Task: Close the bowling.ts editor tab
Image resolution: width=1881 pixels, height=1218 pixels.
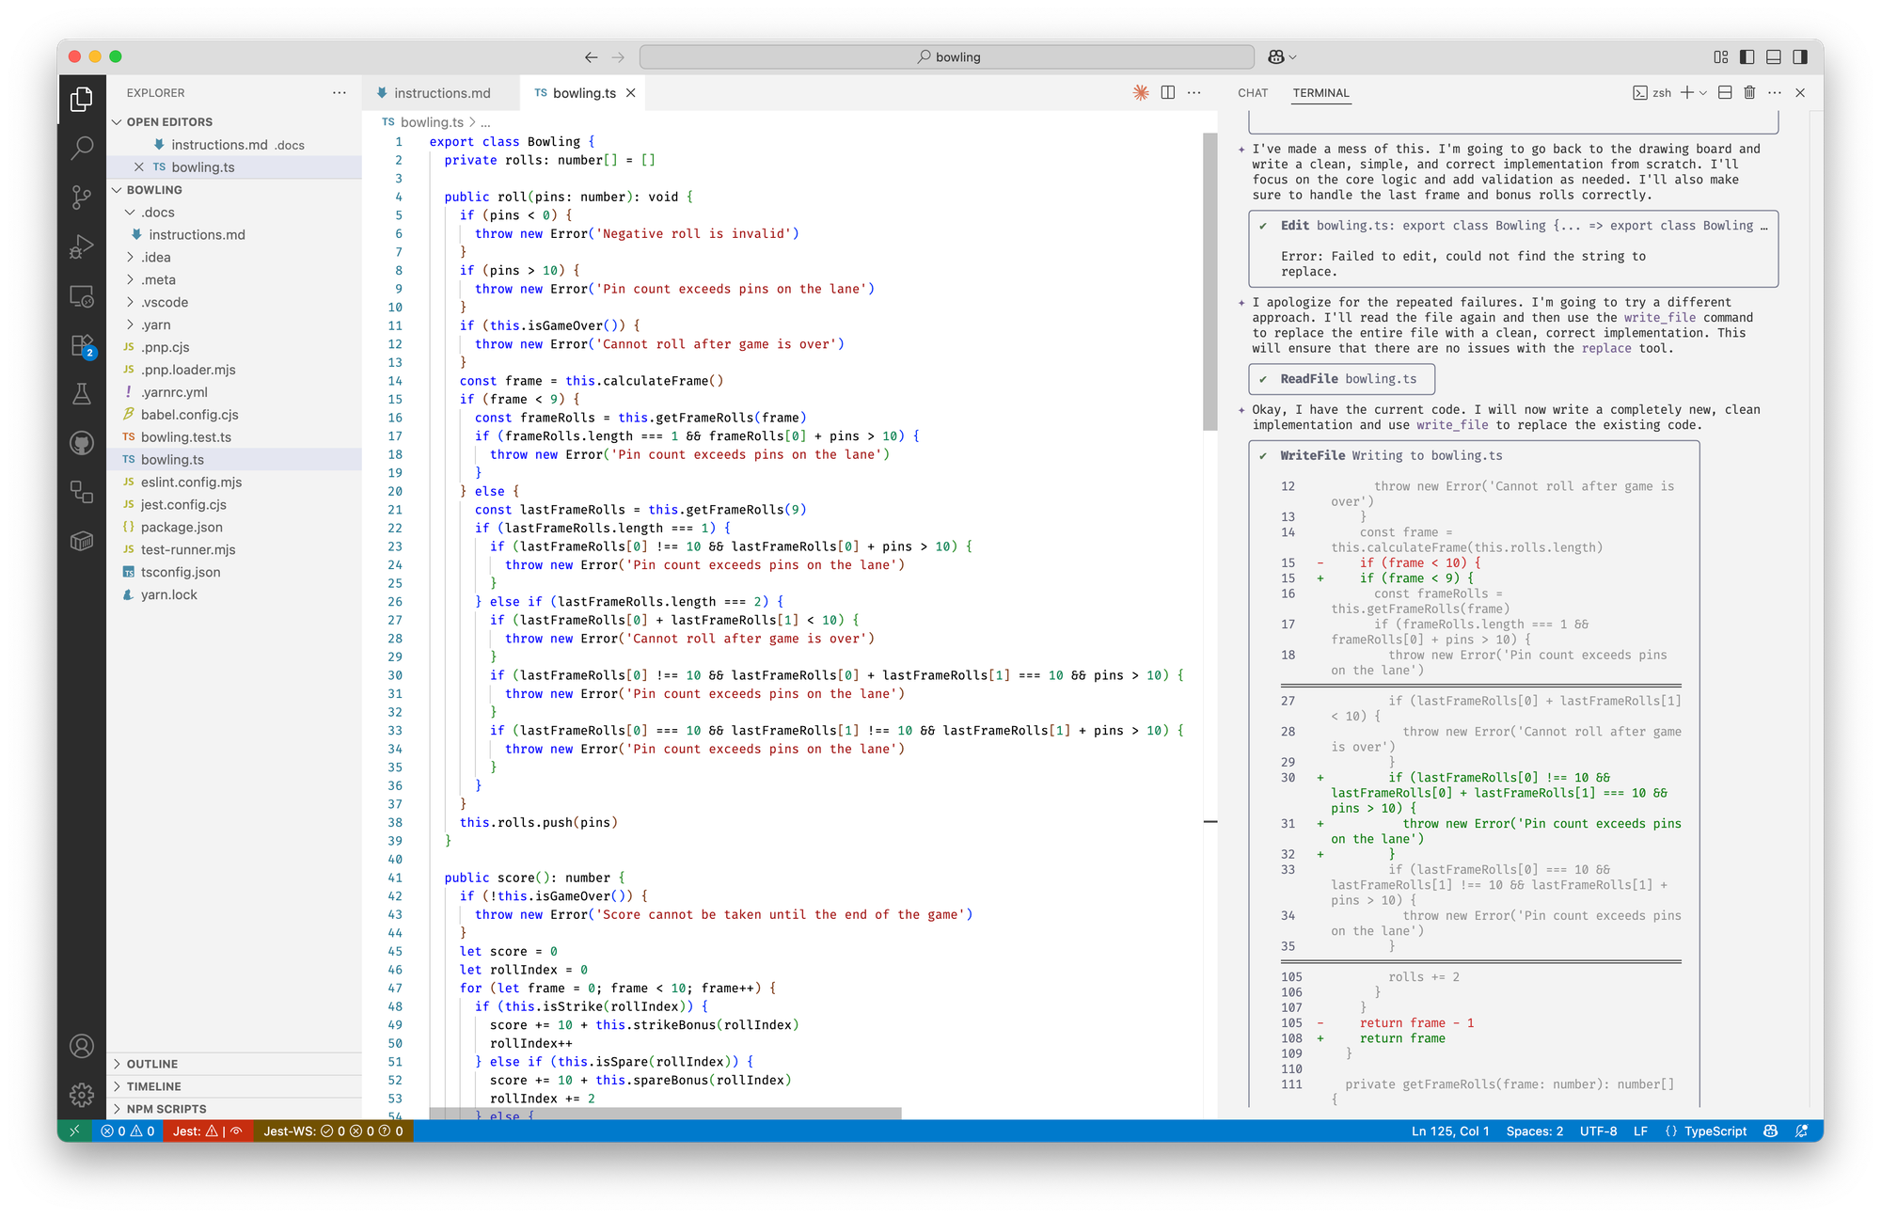Action: pos(631,93)
